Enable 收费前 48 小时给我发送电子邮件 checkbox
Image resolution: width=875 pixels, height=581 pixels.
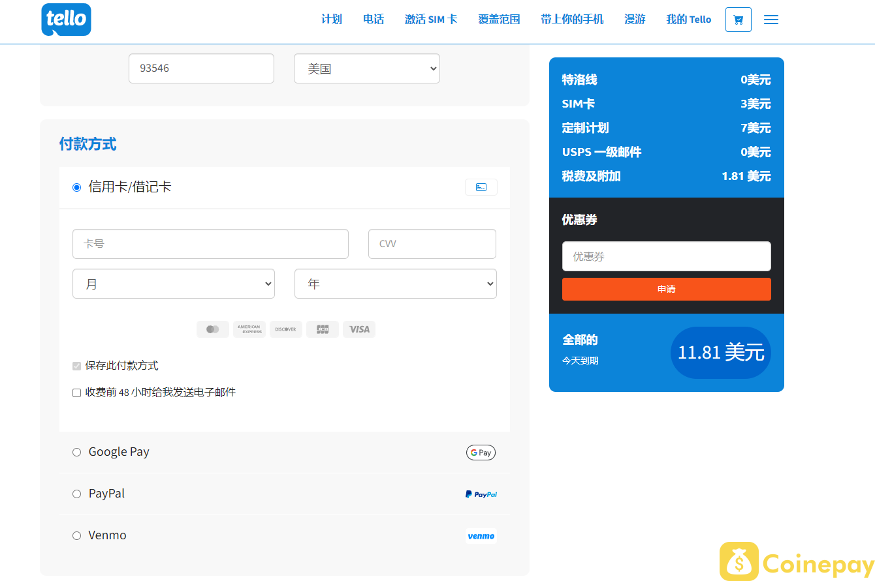(76, 393)
